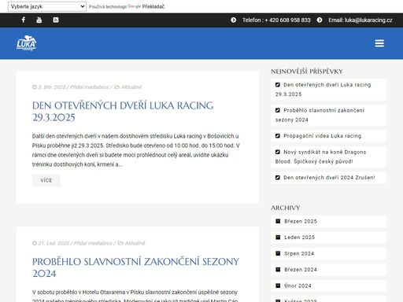This screenshot has height=302, width=403.
Task: Open the YouTube social icon
Action: coord(39,20)
